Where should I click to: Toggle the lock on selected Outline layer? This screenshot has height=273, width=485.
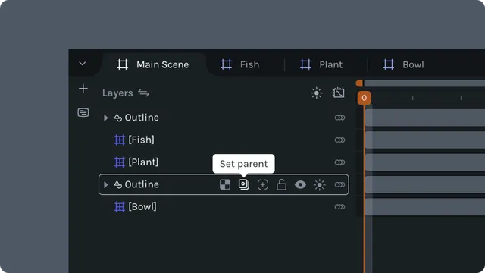coord(281,184)
